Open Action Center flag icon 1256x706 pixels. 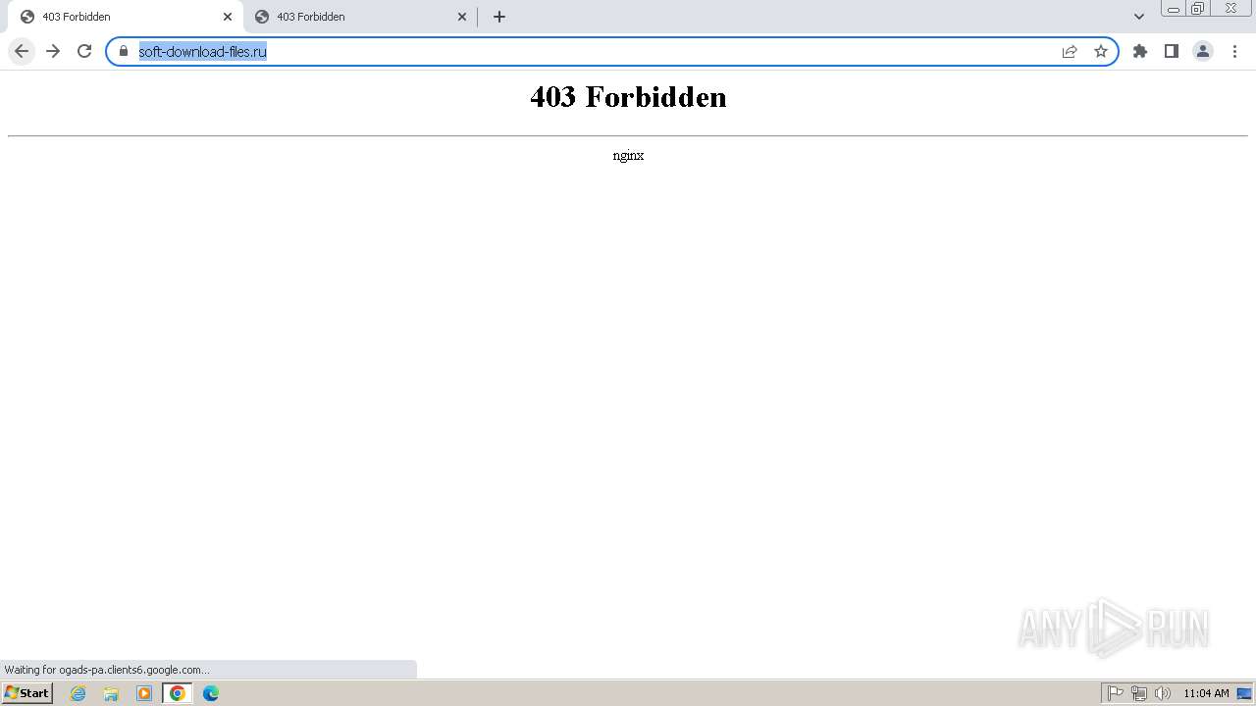(x=1116, y=693)
